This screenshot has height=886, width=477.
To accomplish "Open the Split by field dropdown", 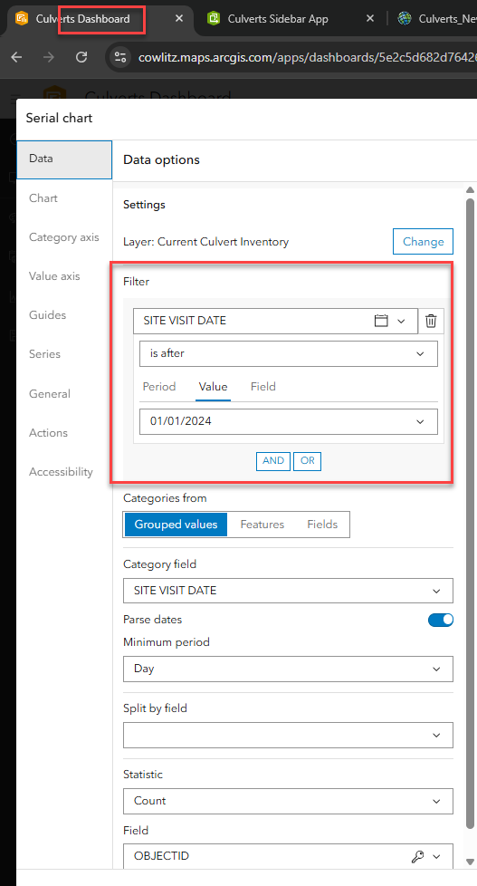I will [x=288, y=735].
